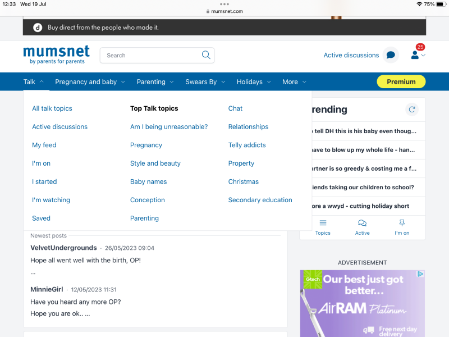Select Am I being unreasonable? topic

click(169, 127)
